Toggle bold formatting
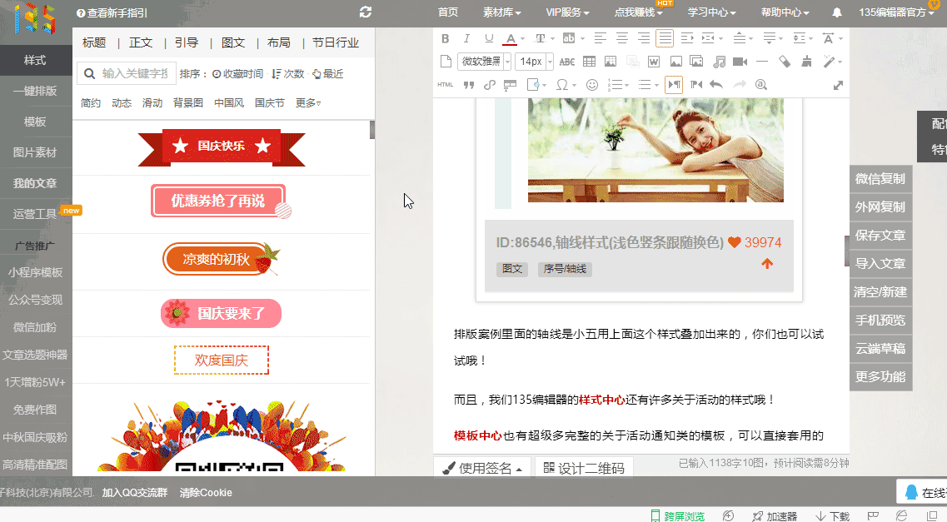This screenshot has height=522, width=947. click(x=445, y=38)
